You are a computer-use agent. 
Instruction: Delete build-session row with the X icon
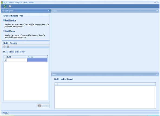coord(8,47)
